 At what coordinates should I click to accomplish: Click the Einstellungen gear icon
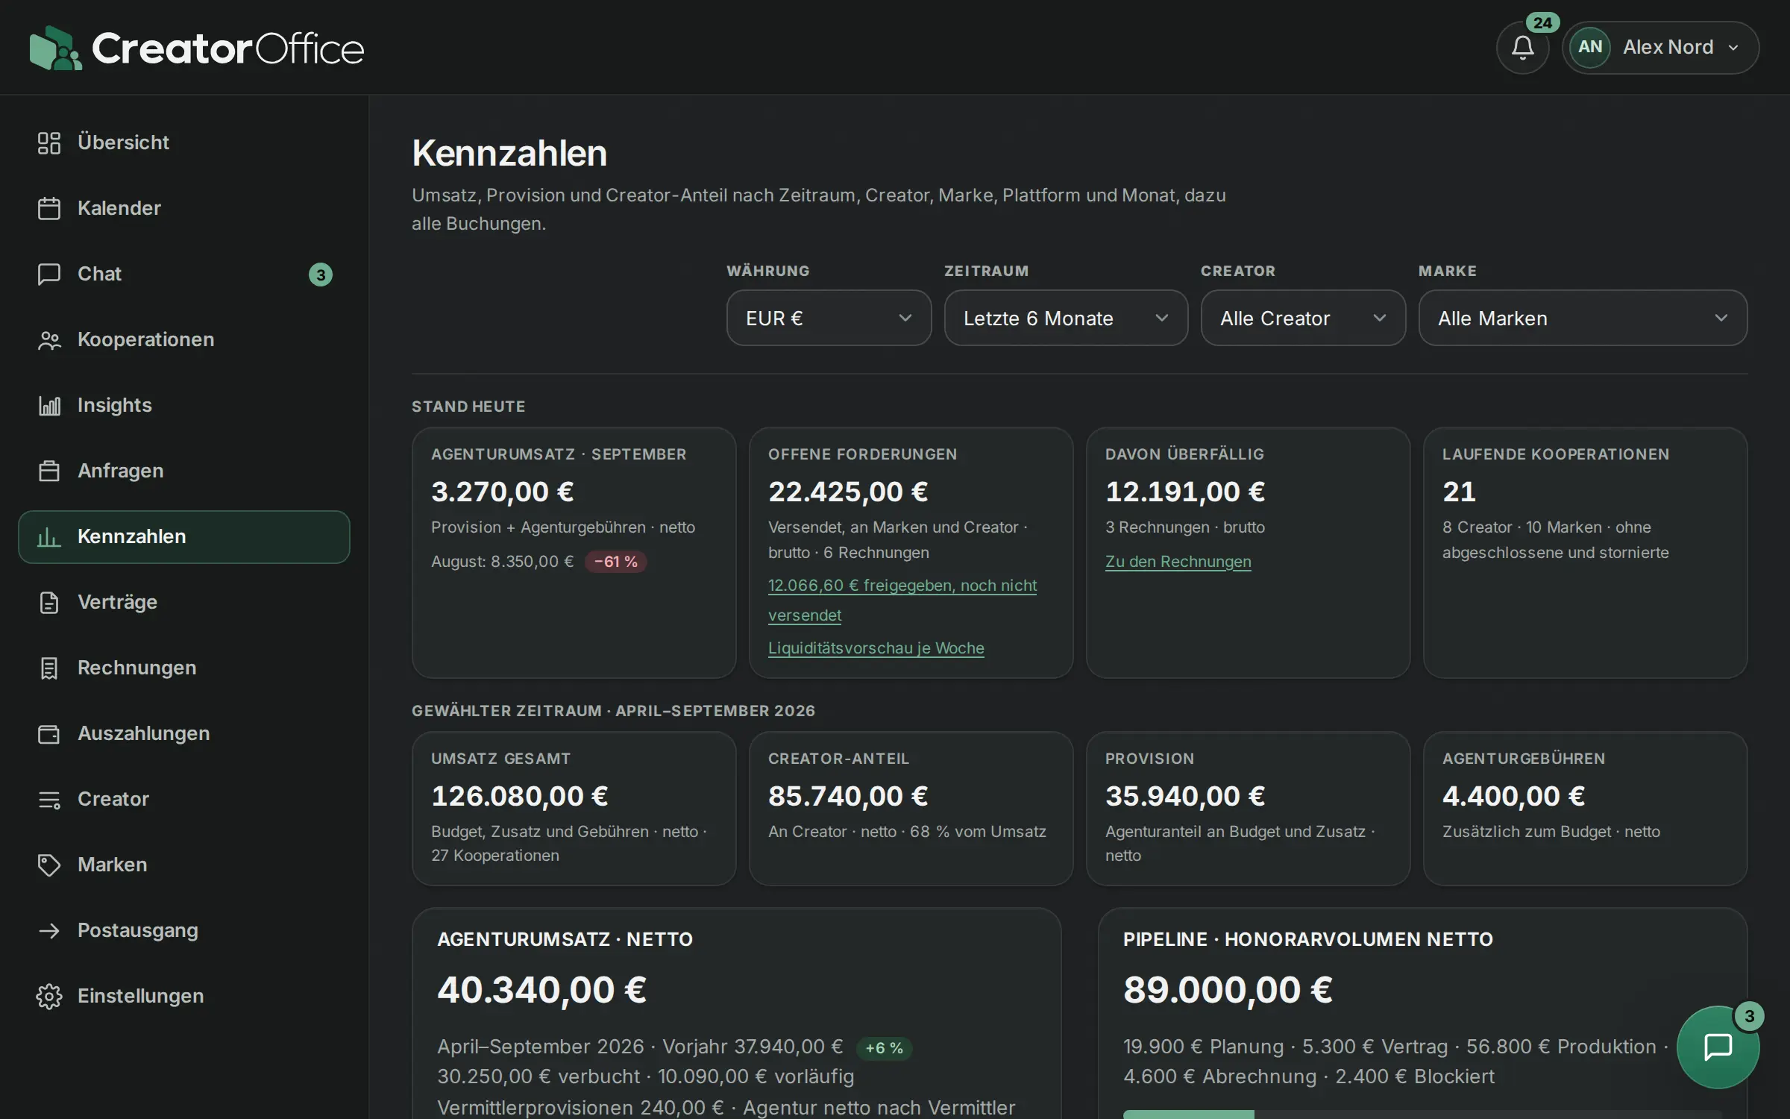click(x=49, y=996)
